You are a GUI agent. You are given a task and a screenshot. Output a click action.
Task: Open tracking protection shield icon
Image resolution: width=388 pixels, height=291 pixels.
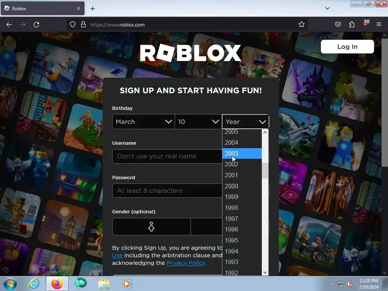point(72,25)
